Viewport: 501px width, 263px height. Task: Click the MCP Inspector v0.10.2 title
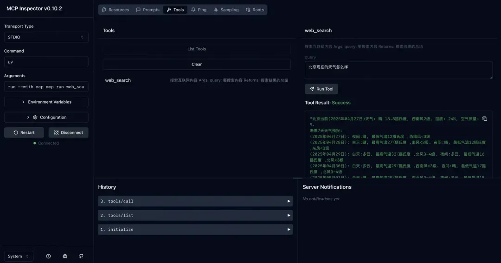(x=34, y=9)
